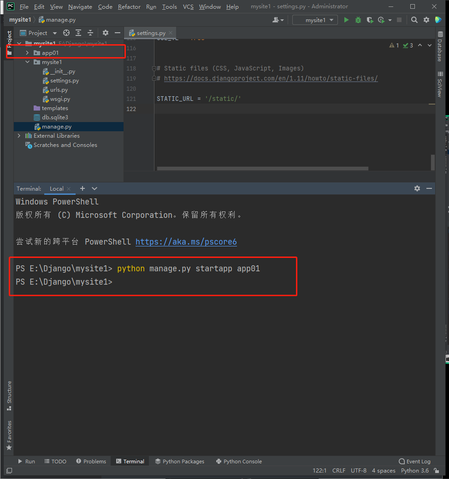This screenshot has width=449, height=479.
Task: Open the Python Packages tool tab
Action: (x=179, y=461)
